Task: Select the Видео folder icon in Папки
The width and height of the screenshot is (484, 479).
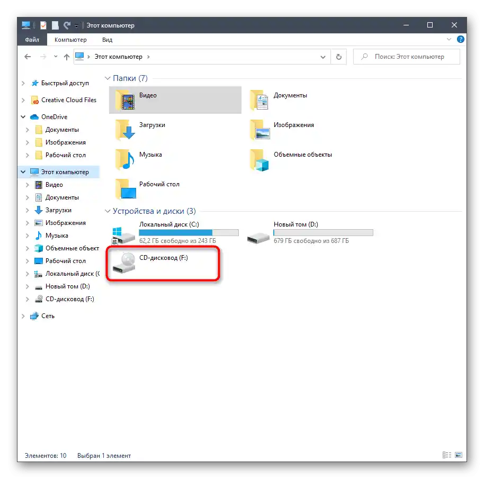Action: 125,101
